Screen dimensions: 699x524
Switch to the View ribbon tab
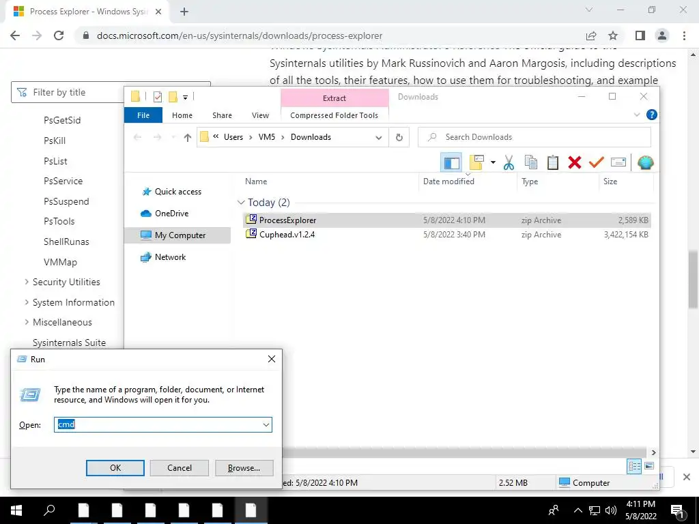pyautogui.click(x=260, y=115)
